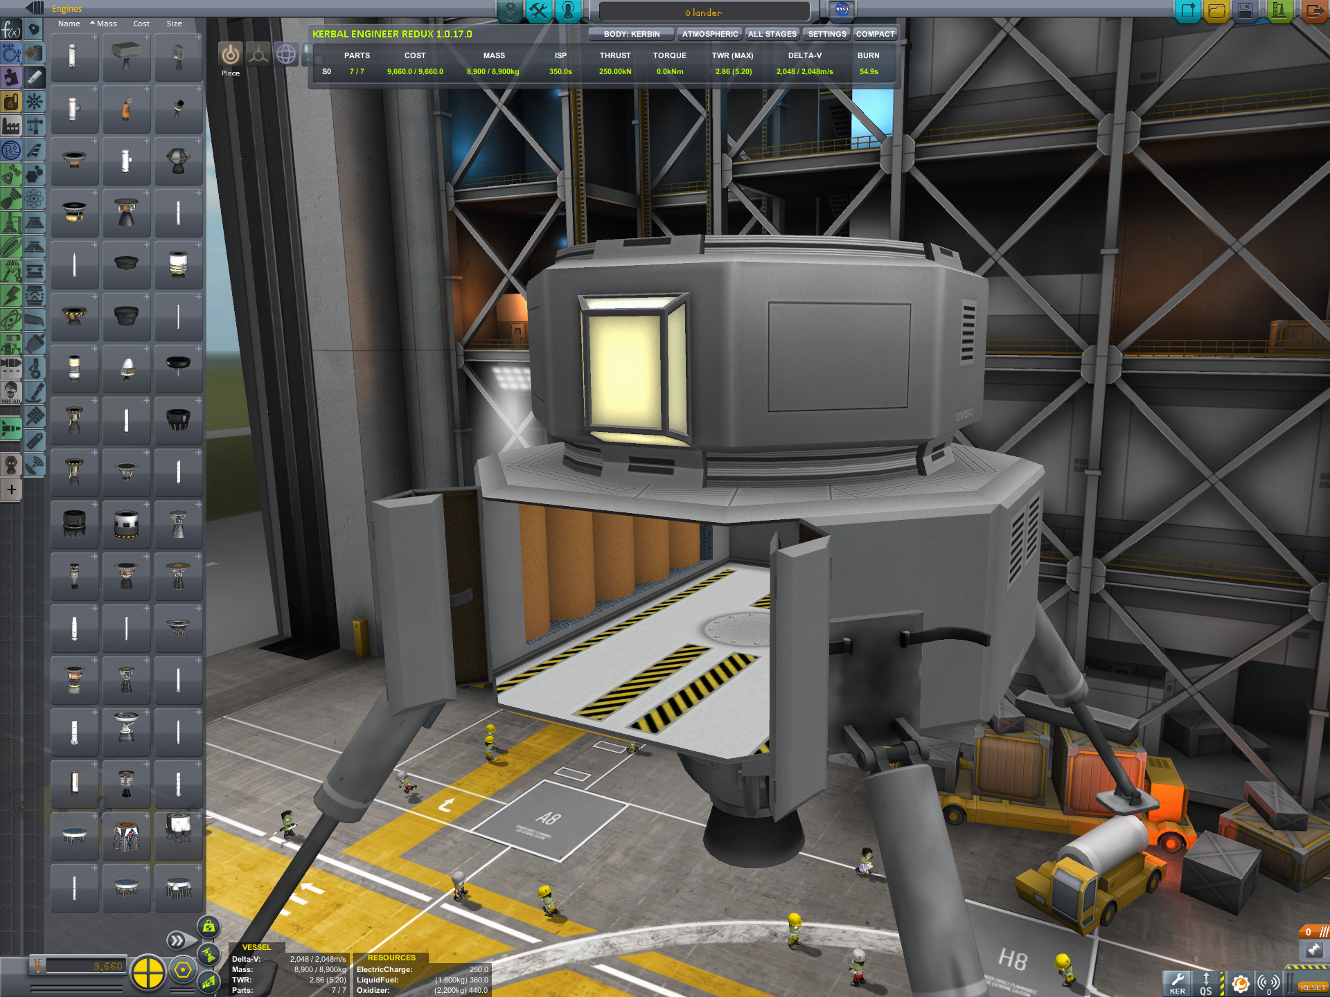Click the orange gear toolbar icon

coord(1240,983)
